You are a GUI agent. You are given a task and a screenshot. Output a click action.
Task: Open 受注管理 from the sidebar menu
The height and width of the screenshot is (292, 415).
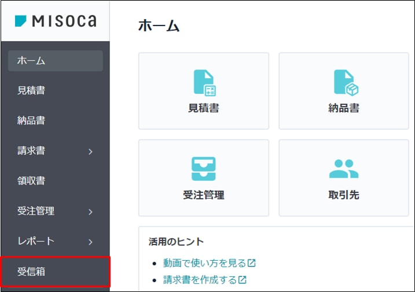(x=36, y=211)
